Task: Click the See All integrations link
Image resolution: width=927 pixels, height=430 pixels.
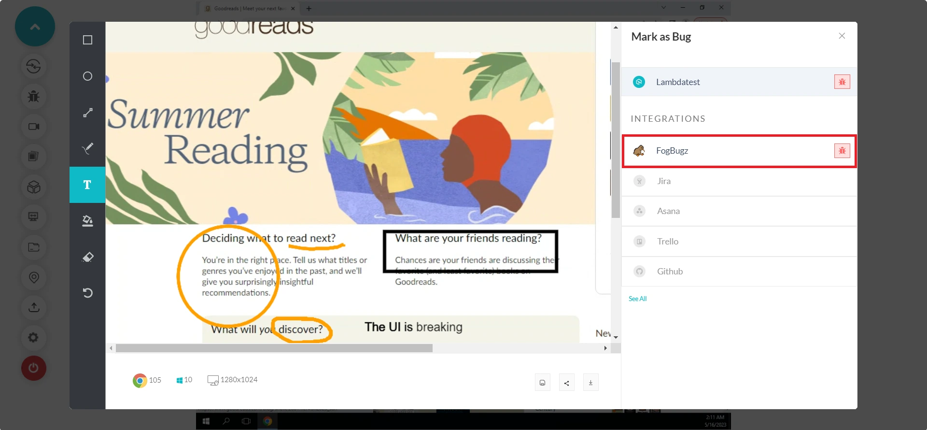Action: (637, 299)
